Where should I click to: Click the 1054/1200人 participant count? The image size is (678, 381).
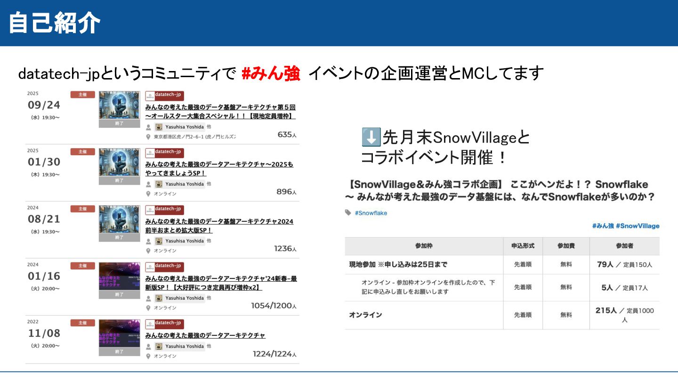click(274, 306)
